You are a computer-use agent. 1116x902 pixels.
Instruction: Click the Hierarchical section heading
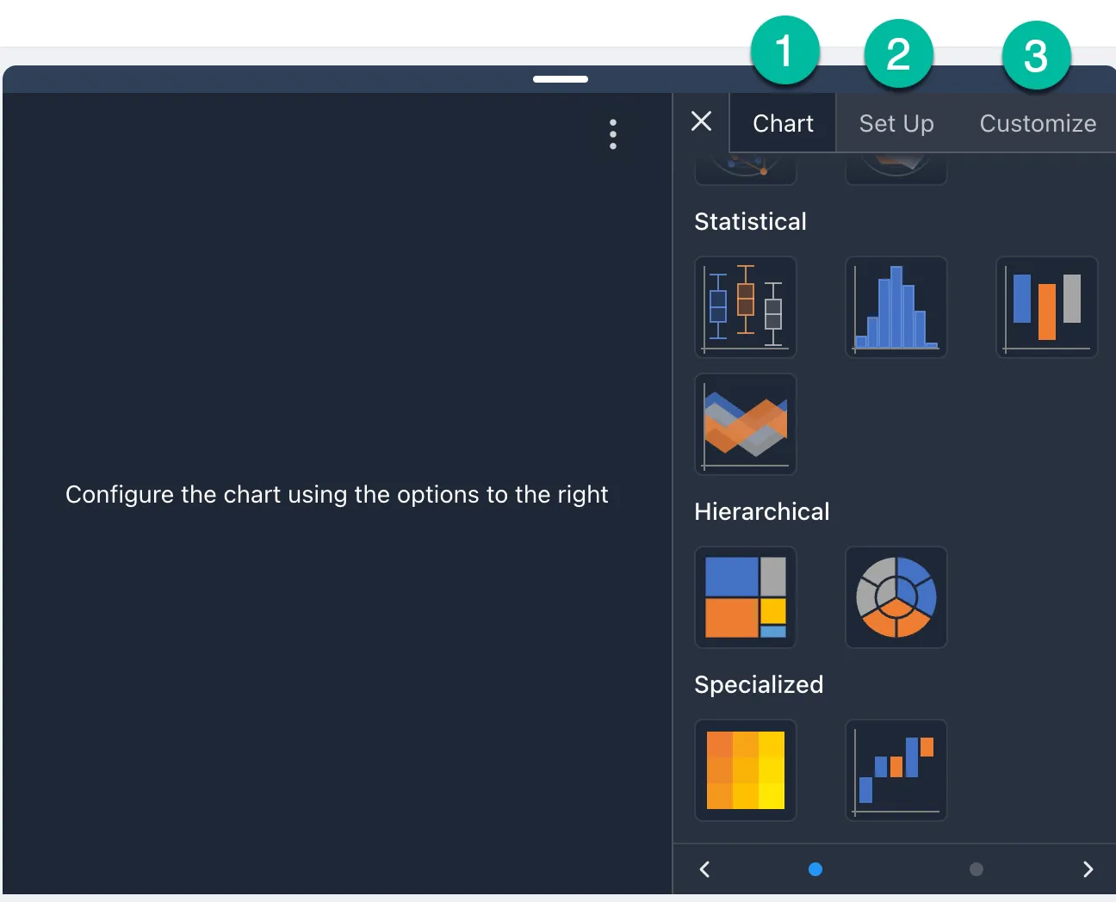click(x=762, y=511)
